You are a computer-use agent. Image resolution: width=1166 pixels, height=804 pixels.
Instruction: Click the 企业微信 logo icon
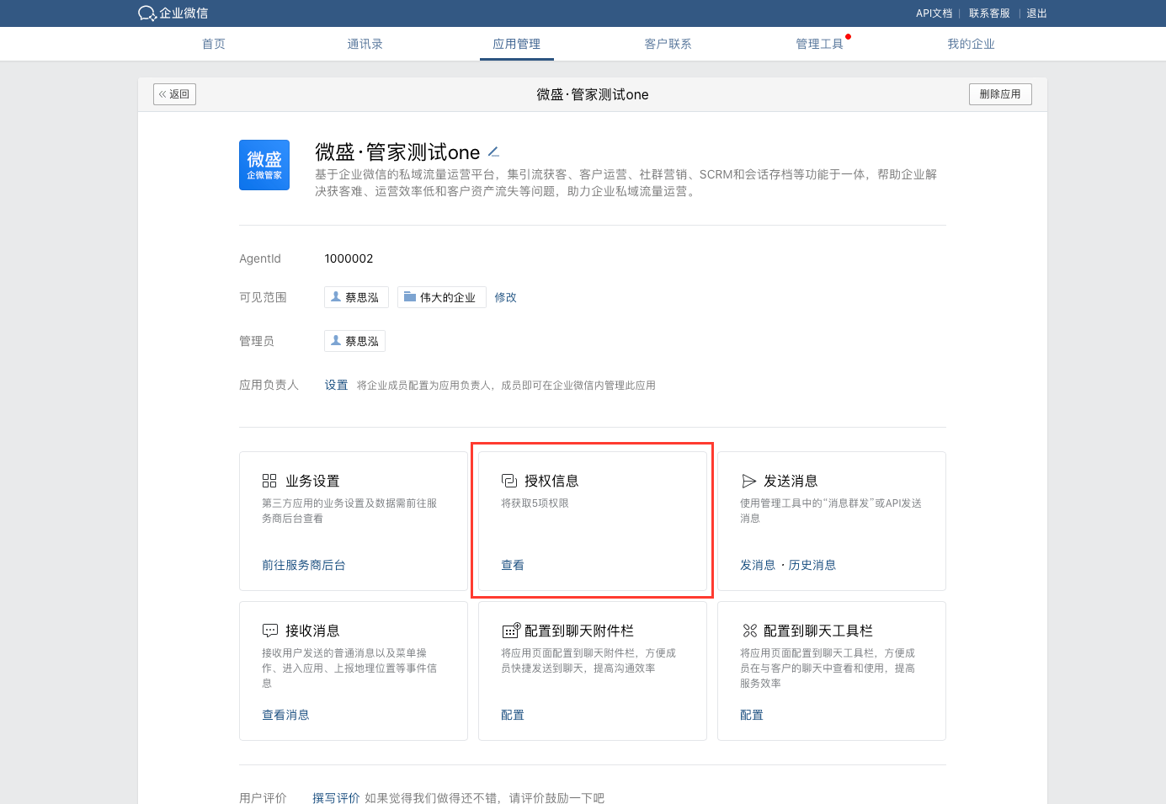[x=147, y=13]
